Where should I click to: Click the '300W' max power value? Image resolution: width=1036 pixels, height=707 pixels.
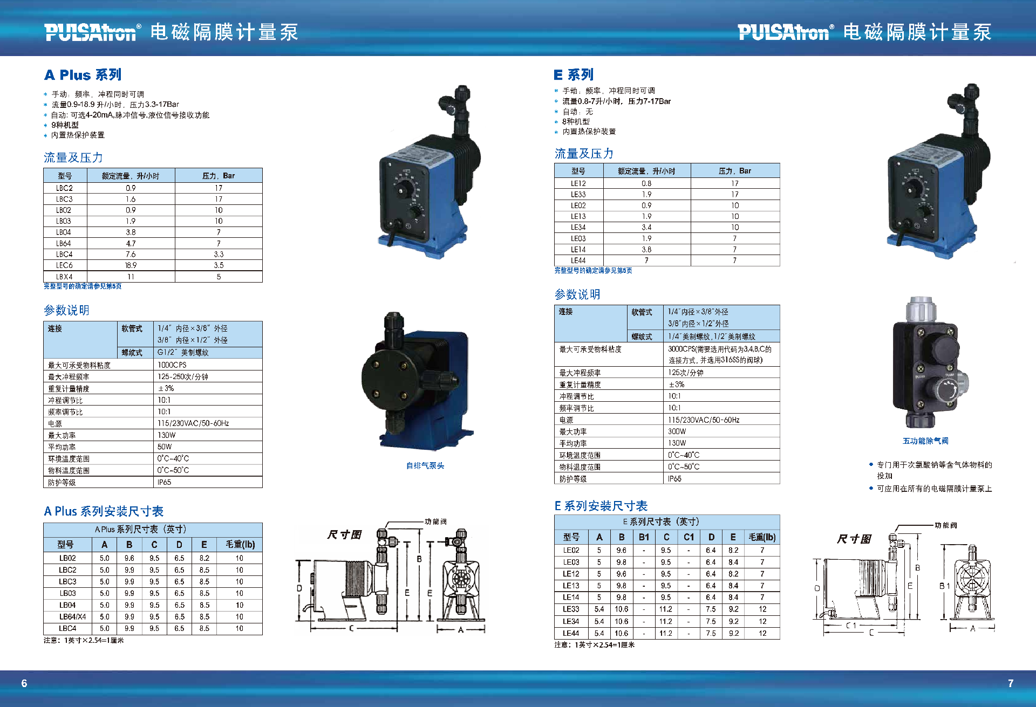click(677, 431)
